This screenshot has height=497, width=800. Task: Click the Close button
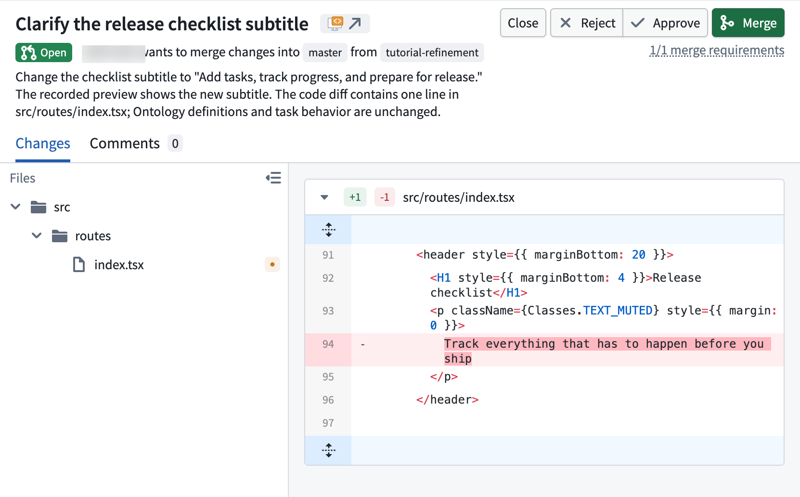pos(523,23)
